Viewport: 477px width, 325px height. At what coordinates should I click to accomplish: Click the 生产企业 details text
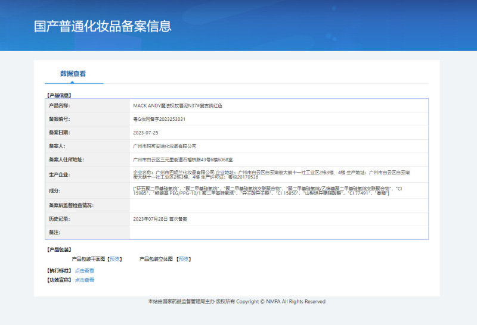tap(271, 174)
